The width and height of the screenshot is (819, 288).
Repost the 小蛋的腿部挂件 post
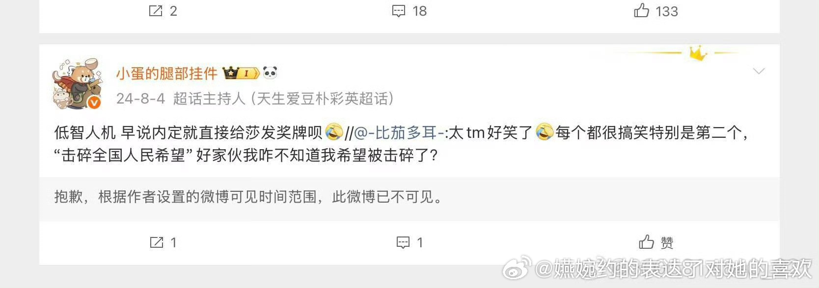(157, 242)
